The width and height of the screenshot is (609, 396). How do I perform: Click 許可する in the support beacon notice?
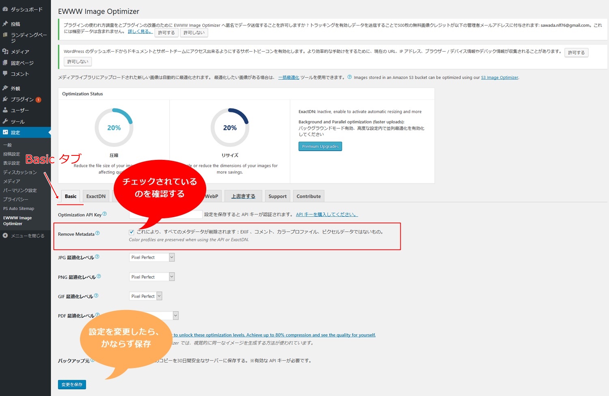point(577,52)
